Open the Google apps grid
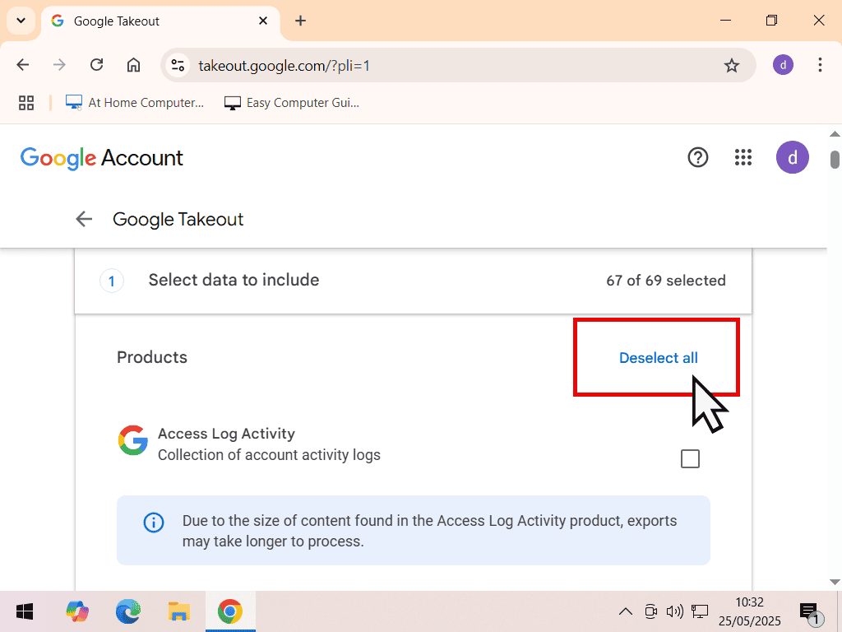842x632 pixels. pos(743,157)
